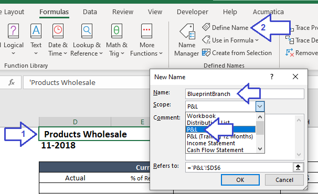Click the Scope list scroll up arrow
Image resolution: width=318 pixels, height=194 pixels.
(x=260, y=117)
